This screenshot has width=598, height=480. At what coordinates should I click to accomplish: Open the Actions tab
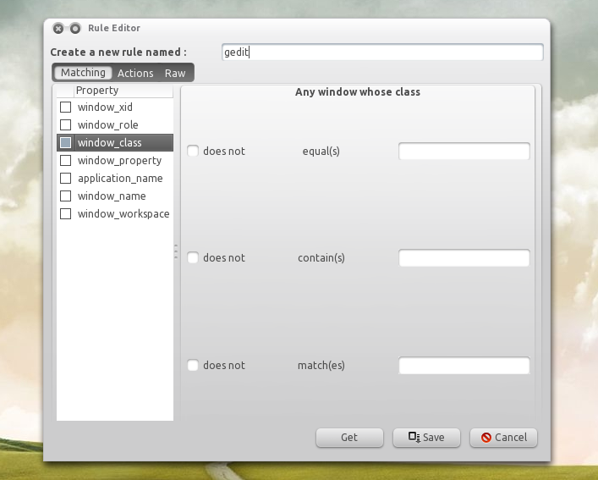tap(135, 73)
